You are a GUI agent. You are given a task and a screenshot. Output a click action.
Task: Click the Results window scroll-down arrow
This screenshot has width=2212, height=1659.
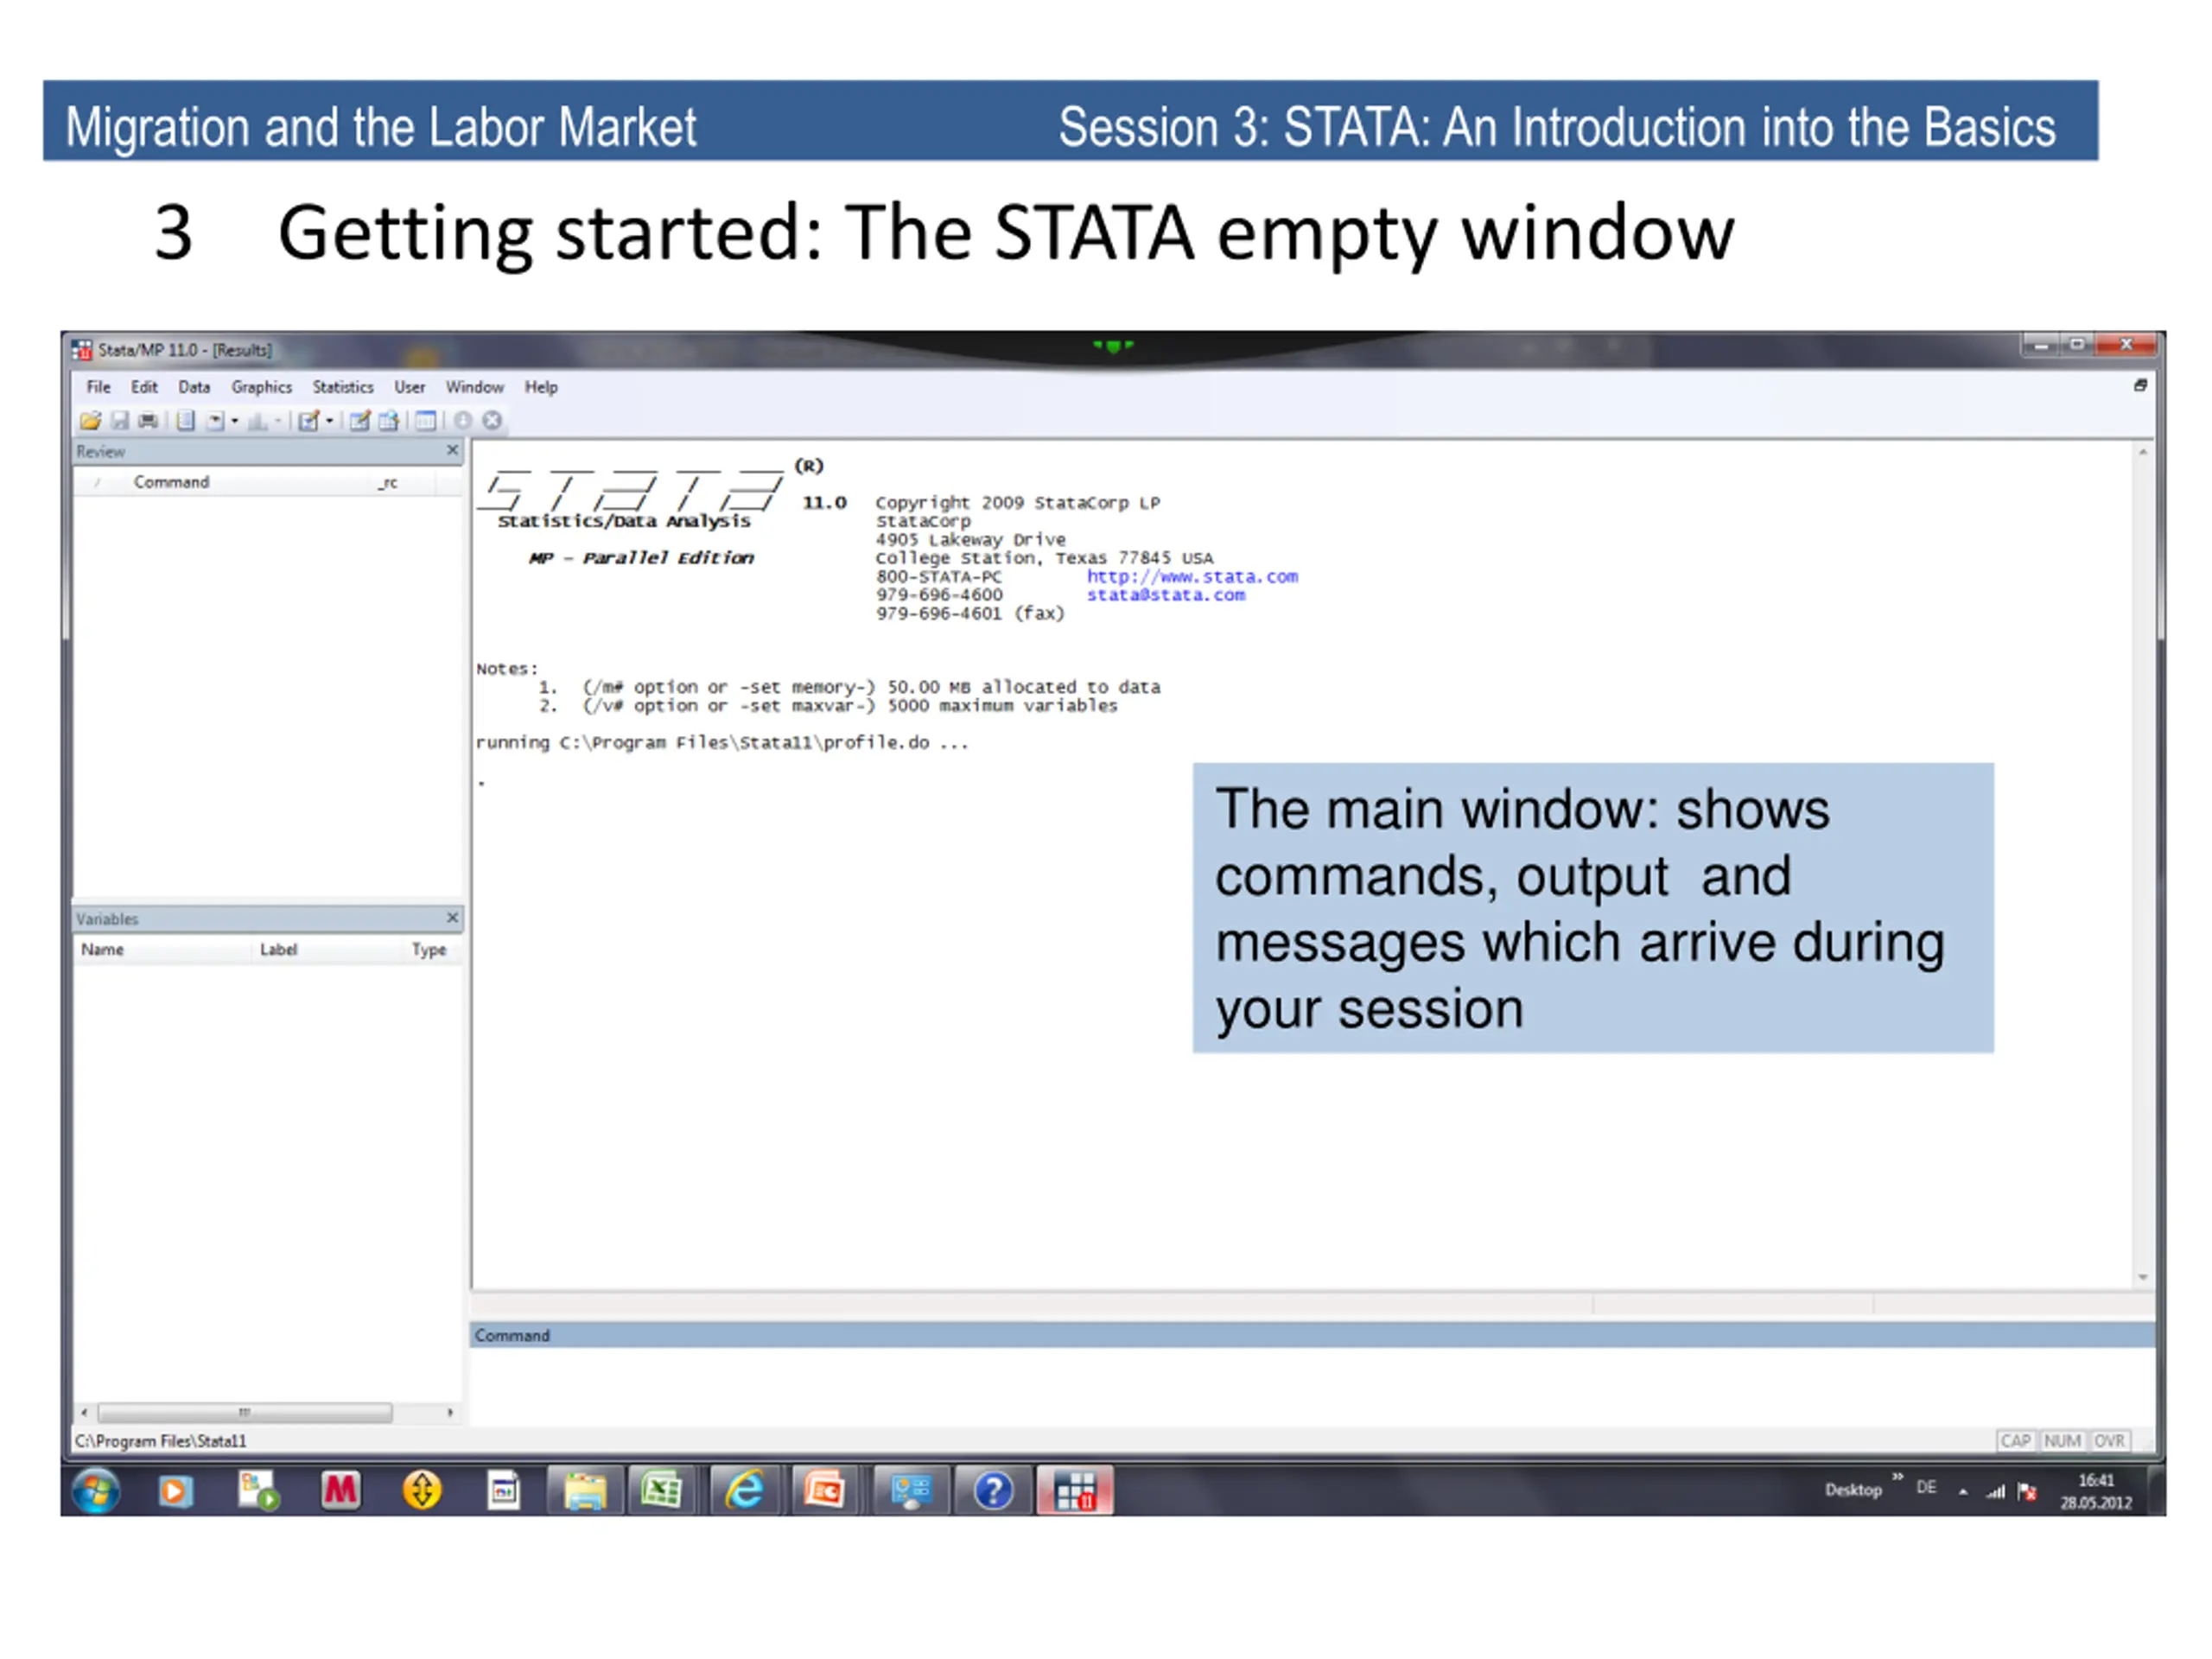click(2143, 1277)
